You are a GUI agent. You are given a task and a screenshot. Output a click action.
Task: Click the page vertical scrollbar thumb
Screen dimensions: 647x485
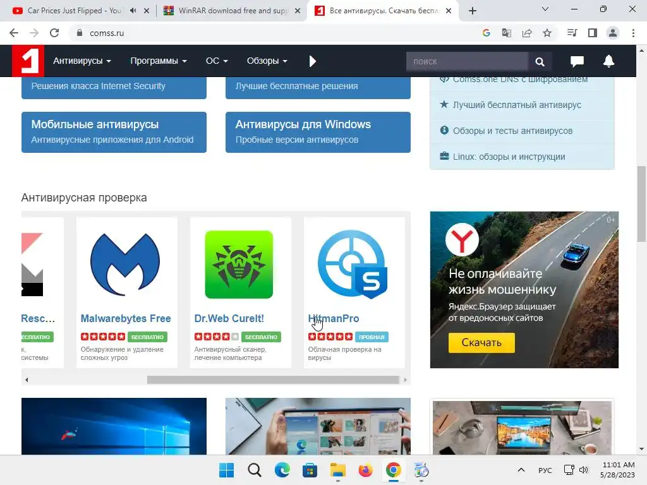point(641,204)
